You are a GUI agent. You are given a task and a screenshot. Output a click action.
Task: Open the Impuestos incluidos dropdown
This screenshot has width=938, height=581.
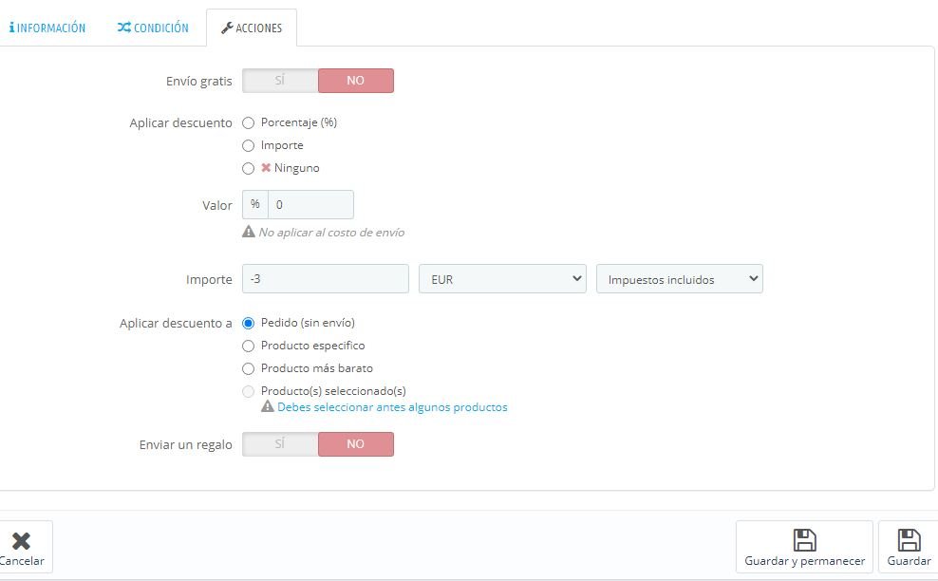click(x=679, y=279)
